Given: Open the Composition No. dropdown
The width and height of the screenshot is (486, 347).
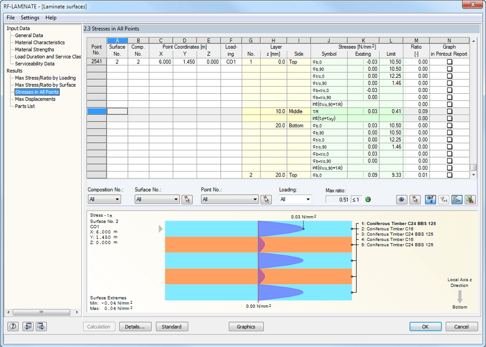Looking at the screenshot, I should point(104,199).
